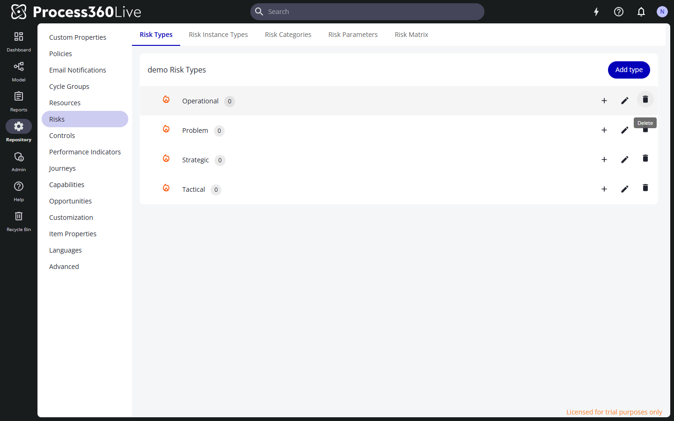Edit the Operational risk type
This screenshot has width=674, height=421.
[625, 101]
